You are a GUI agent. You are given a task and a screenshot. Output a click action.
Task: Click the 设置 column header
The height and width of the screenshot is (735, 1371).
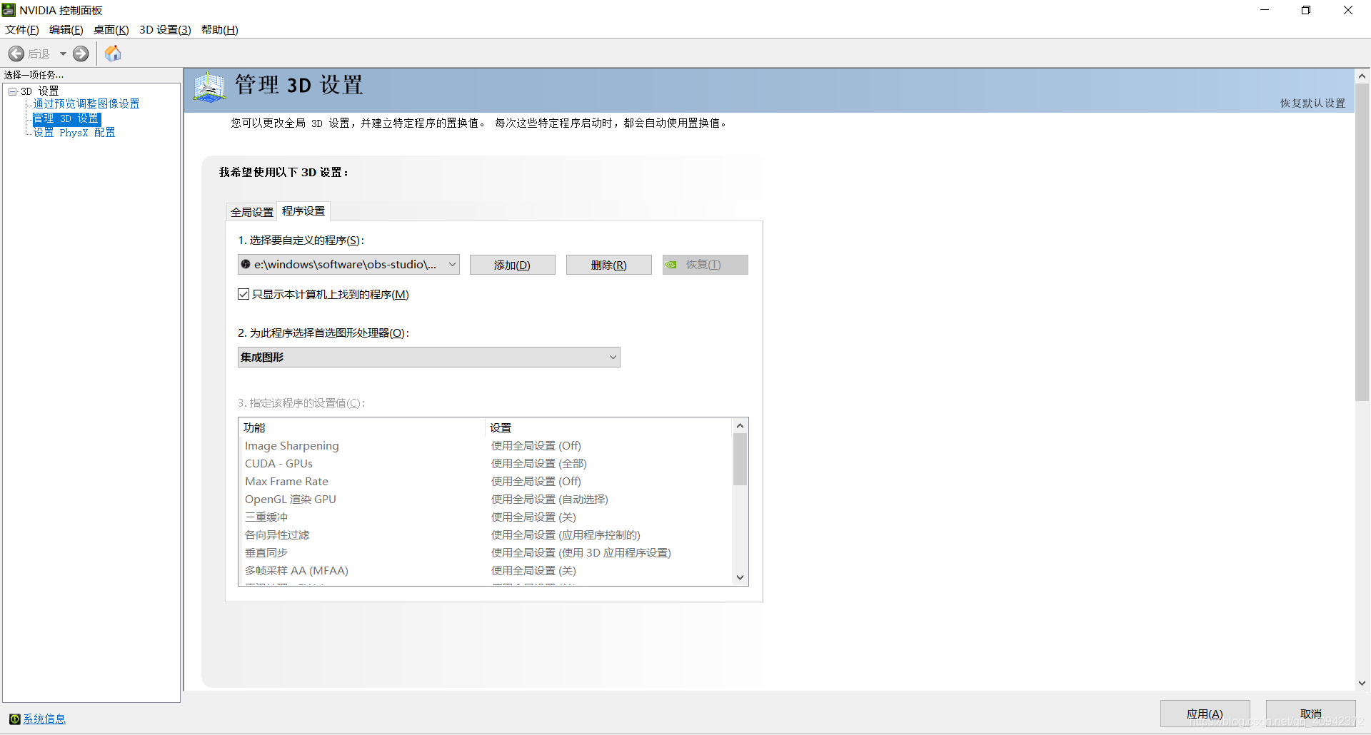pos(609,427)
